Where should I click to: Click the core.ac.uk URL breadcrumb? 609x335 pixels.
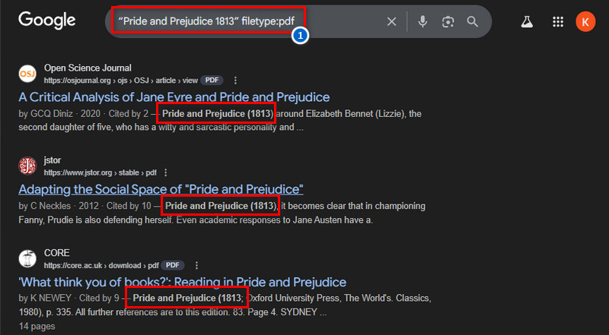(100, 265)
